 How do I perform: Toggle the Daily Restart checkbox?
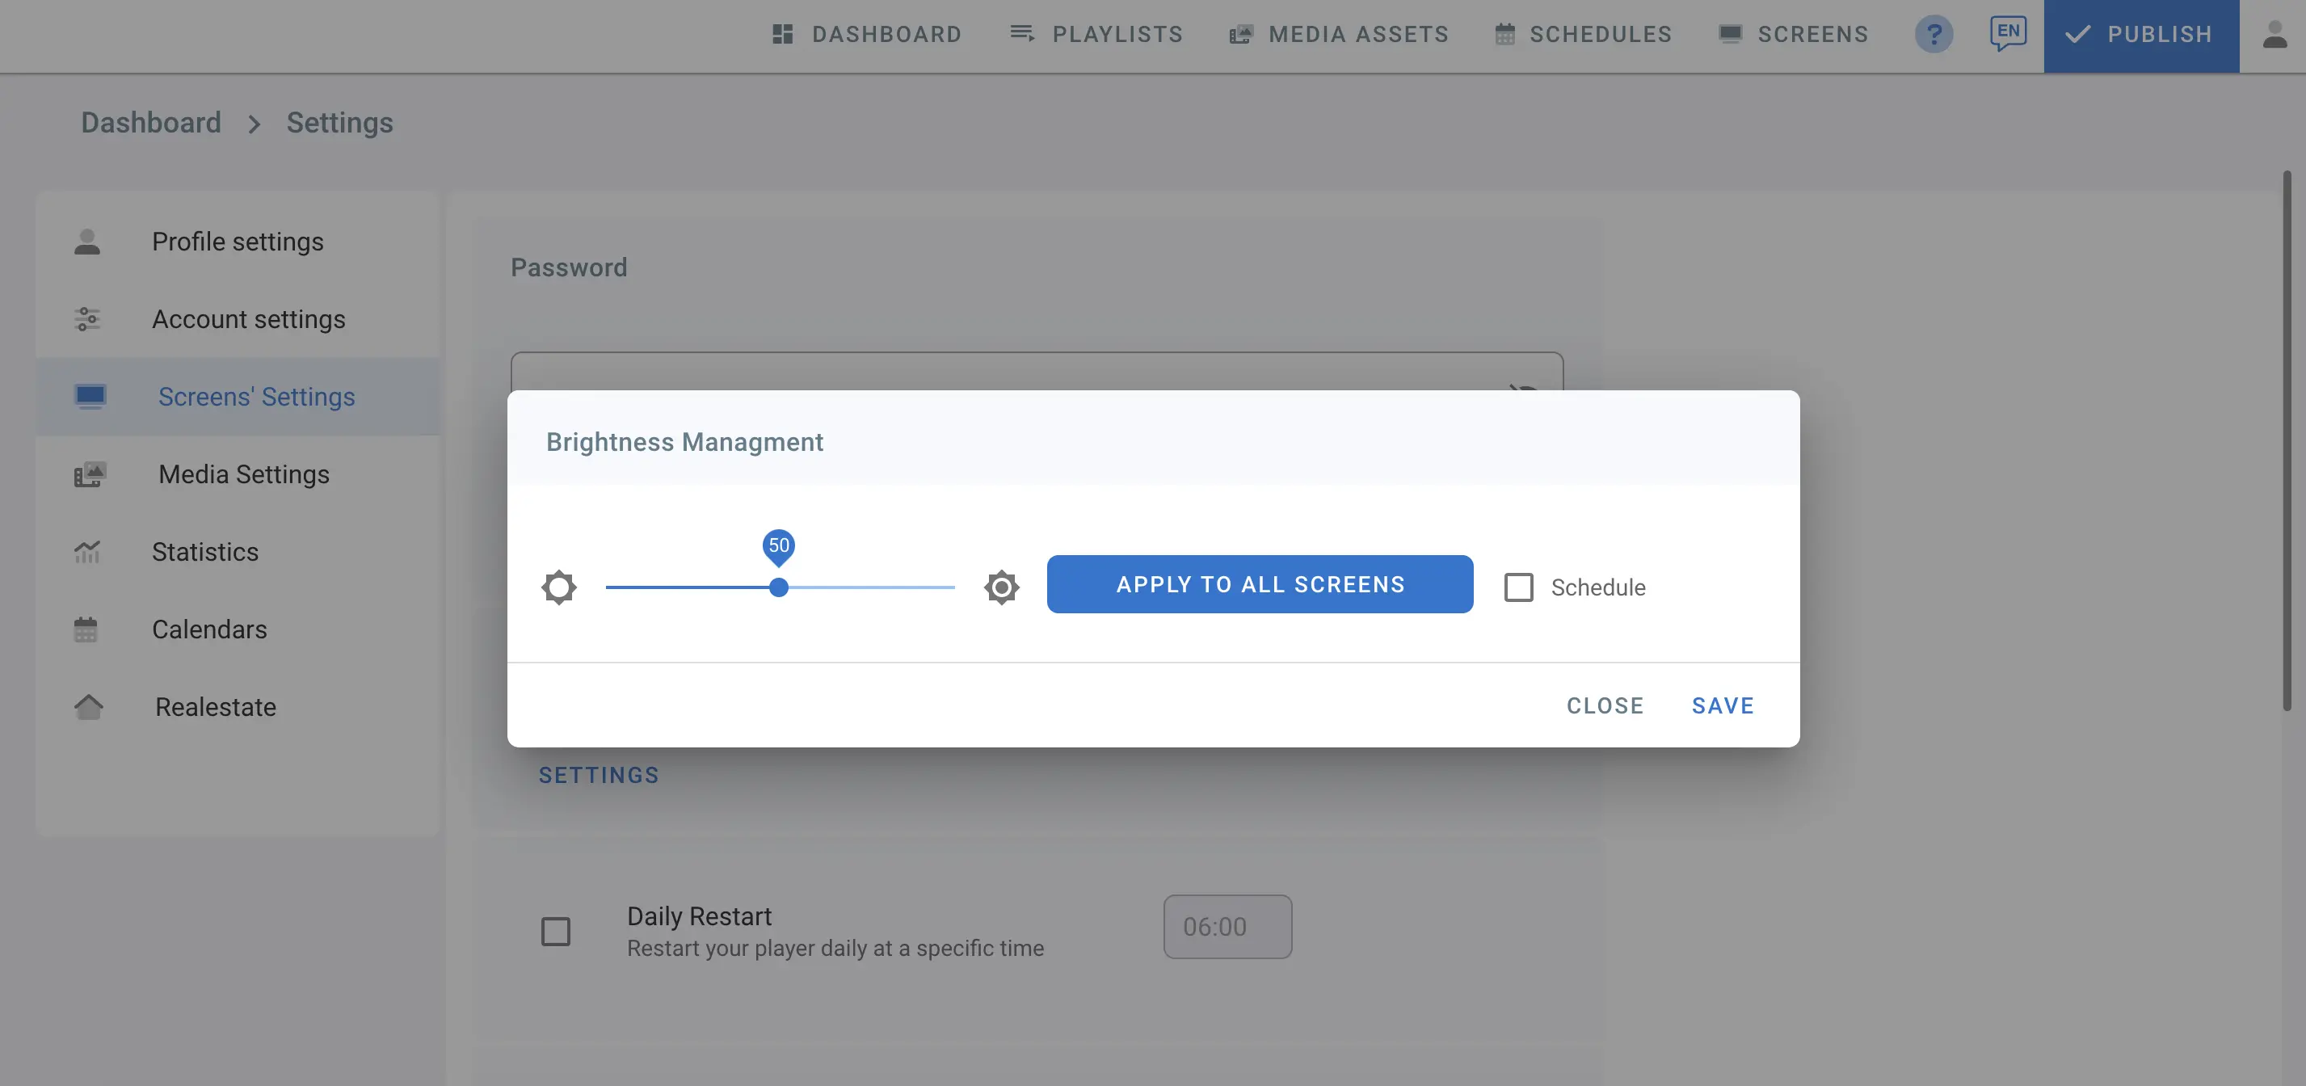[555, 931]
